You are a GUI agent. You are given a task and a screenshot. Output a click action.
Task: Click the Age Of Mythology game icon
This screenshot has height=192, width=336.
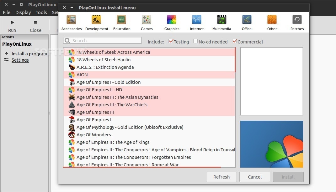[x=72, y=127]
